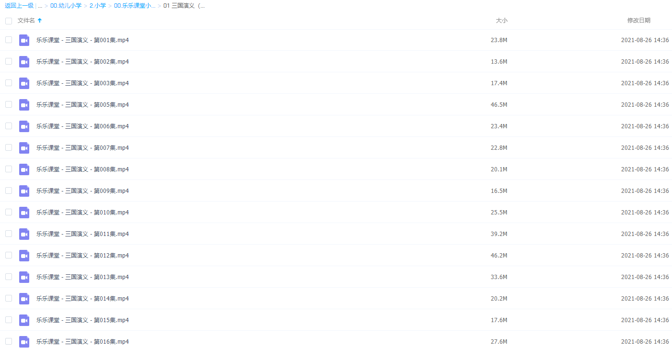Expand the collapsed breadcrumb ellipsis
Screen dimensions: 672x348
click(40, 6)
